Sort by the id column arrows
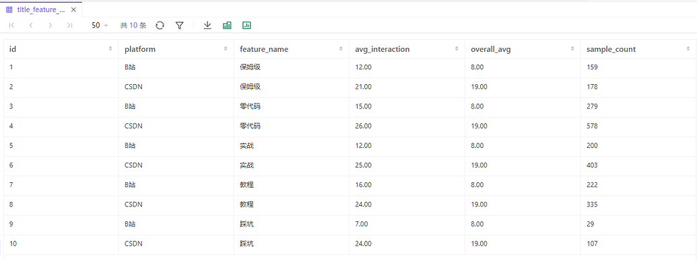The width and height of the screenshot is (697, 261). tap(110, 49)
